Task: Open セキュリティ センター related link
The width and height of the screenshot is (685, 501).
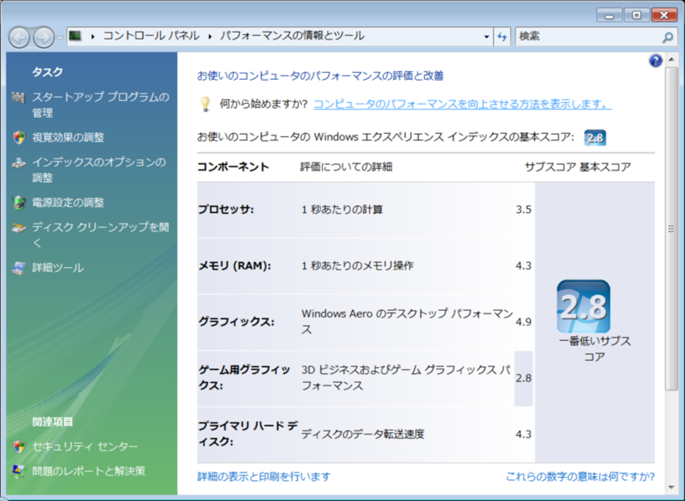Action: coord(85,447)
